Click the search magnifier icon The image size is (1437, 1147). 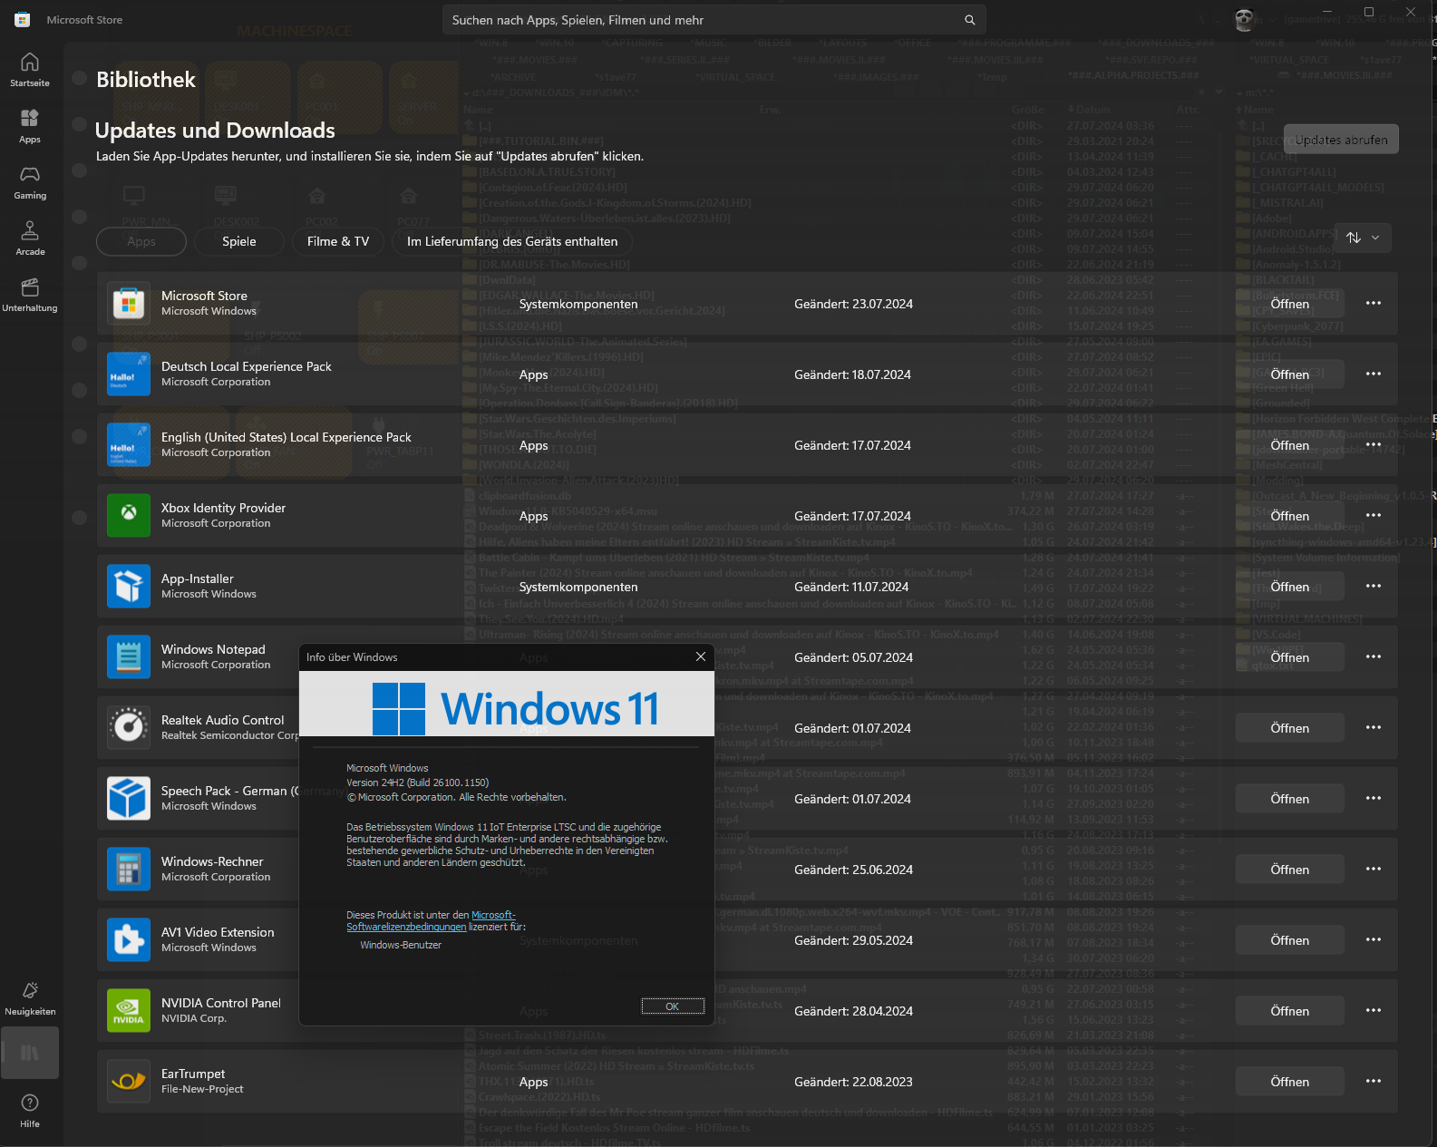[x=969, y=20]
